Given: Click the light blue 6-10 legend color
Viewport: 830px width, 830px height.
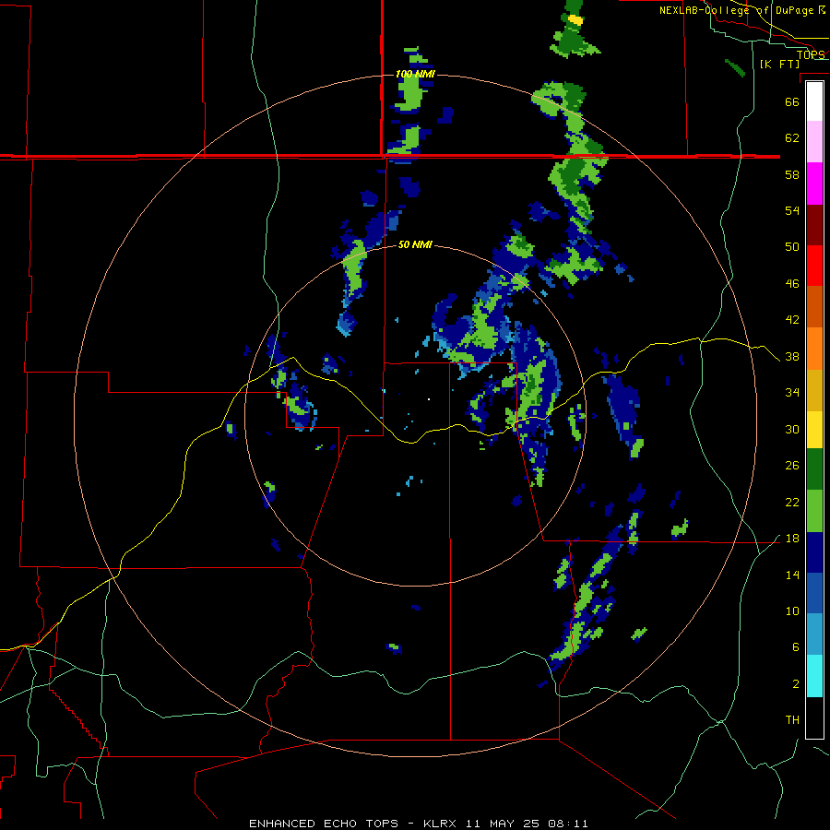Looking at the screenshot, I should click(x=814, y=634).
